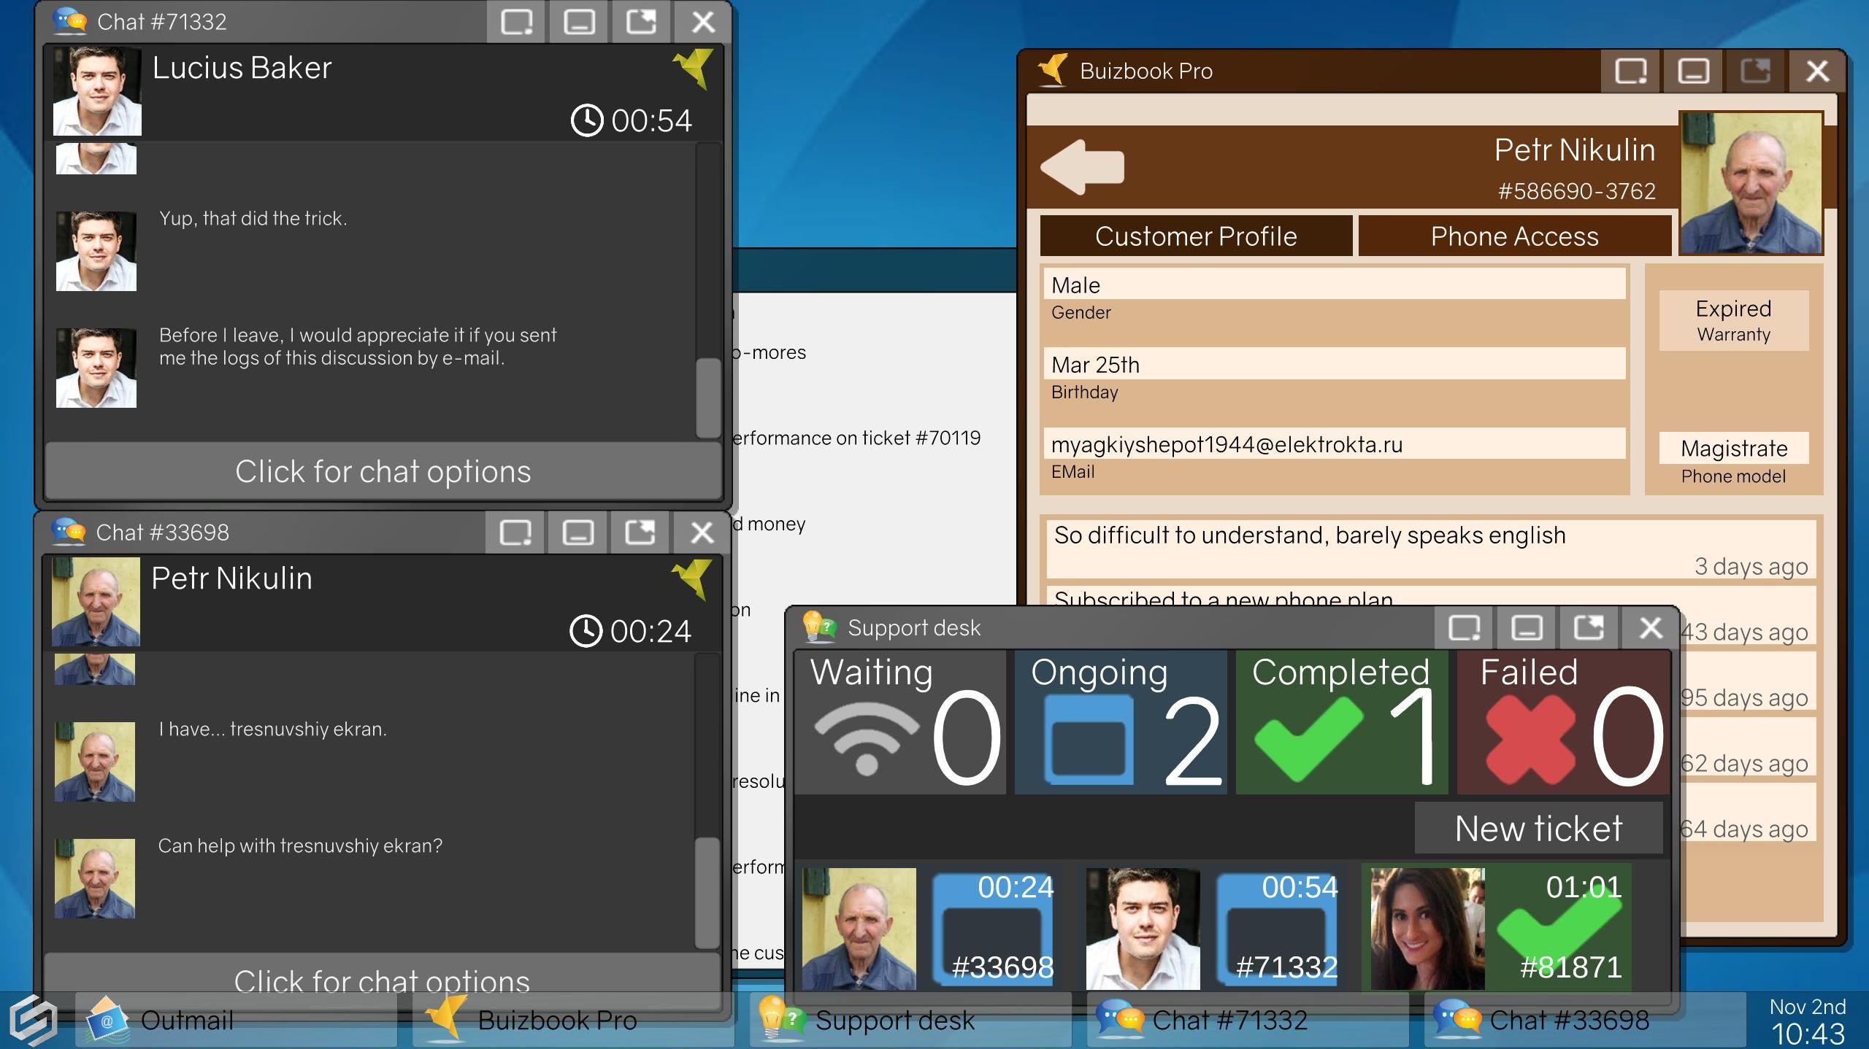The image size is (1869, 1049).
Task: Click Lucius Baker's avatar in chat header
Action: pyautogui.click(x=97, y=91)
